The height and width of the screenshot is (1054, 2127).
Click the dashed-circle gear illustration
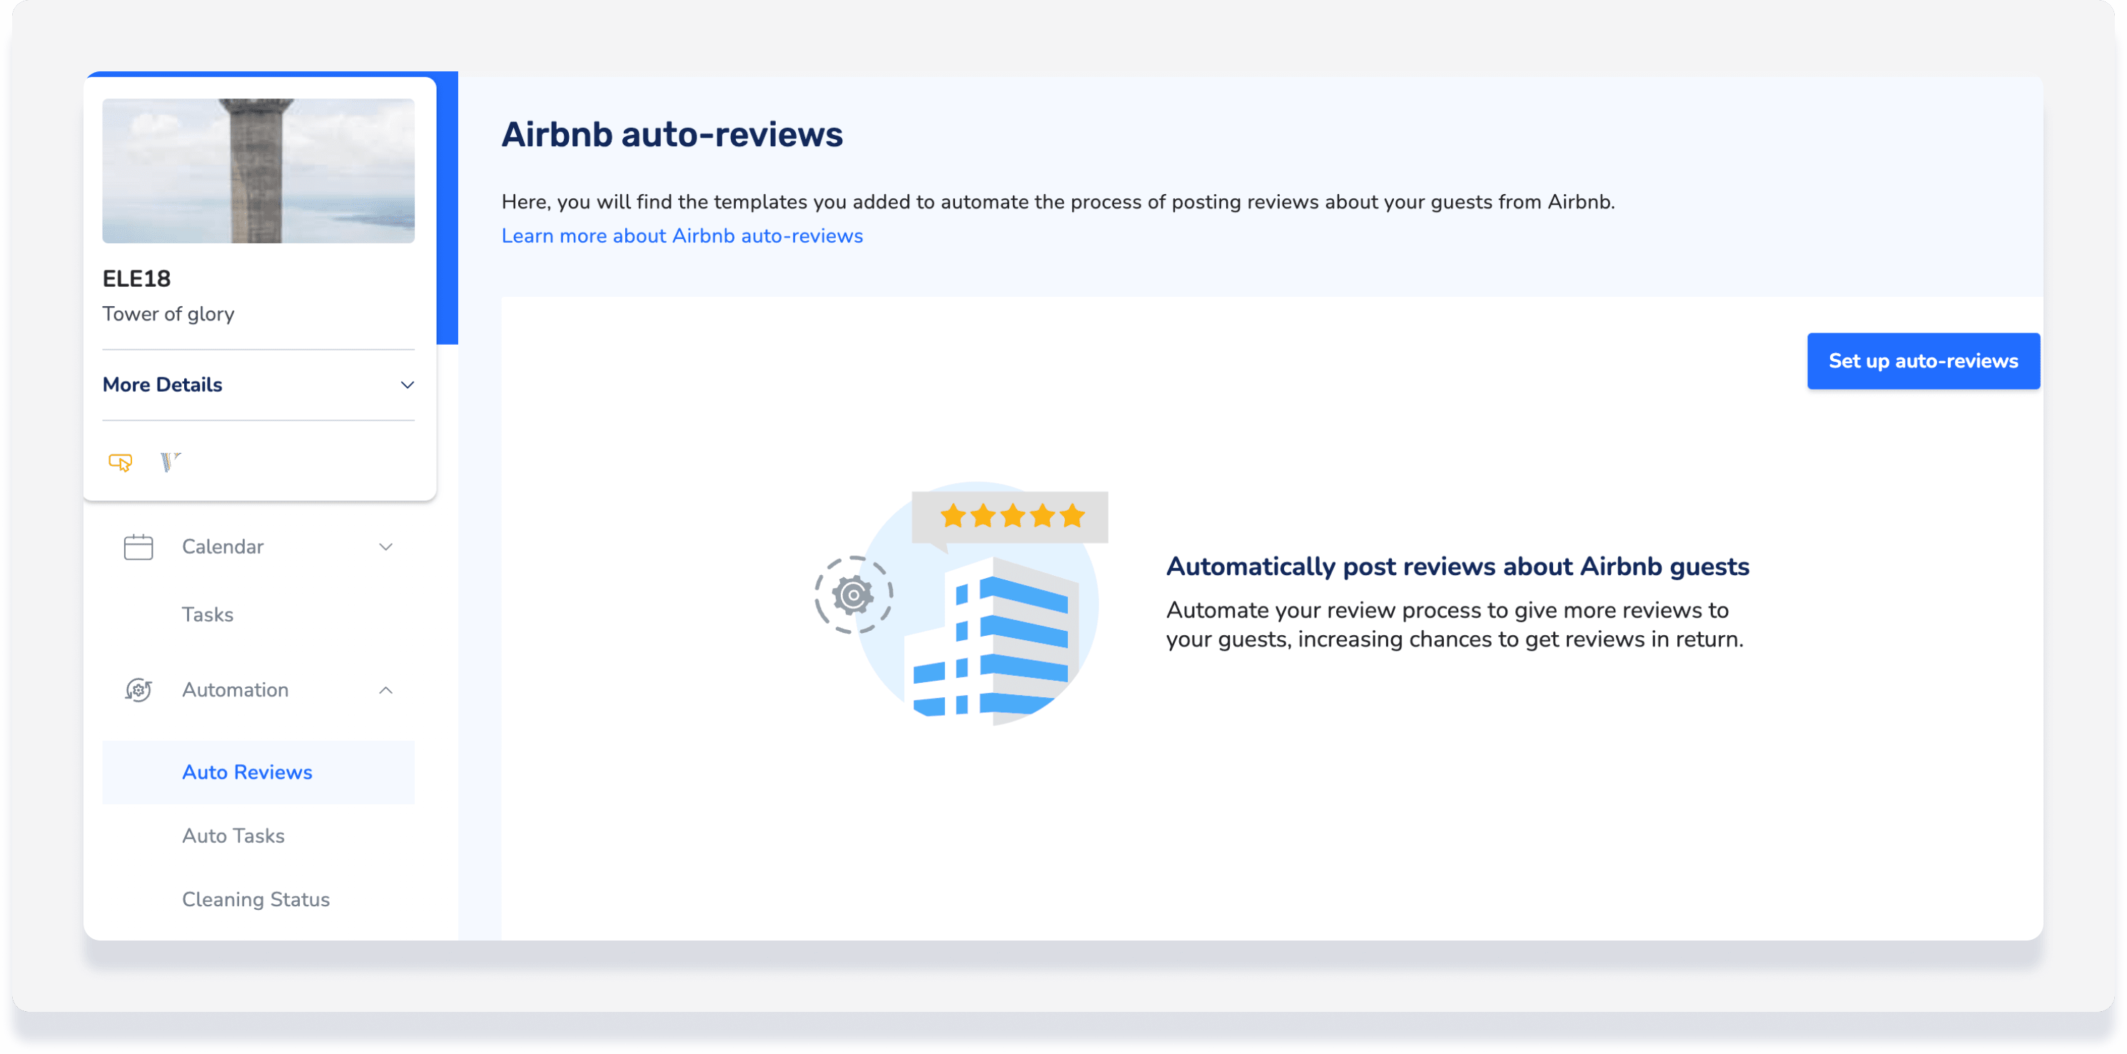click(853, 595)
